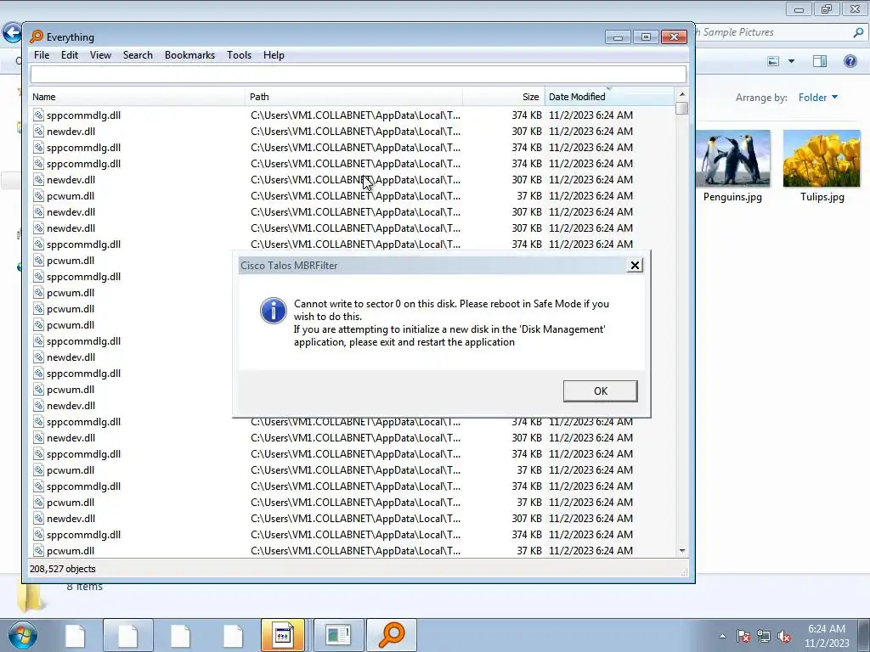Click the window-layout app taskbar icon

pyautogui.click(x=338, y=635)
